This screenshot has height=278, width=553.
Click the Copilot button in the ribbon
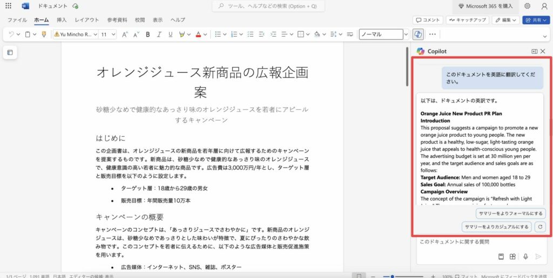(x=417, y=34)
